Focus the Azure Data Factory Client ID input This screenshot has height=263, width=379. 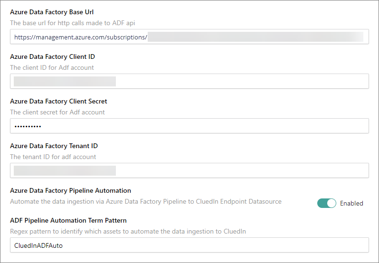tap(189, 81)
